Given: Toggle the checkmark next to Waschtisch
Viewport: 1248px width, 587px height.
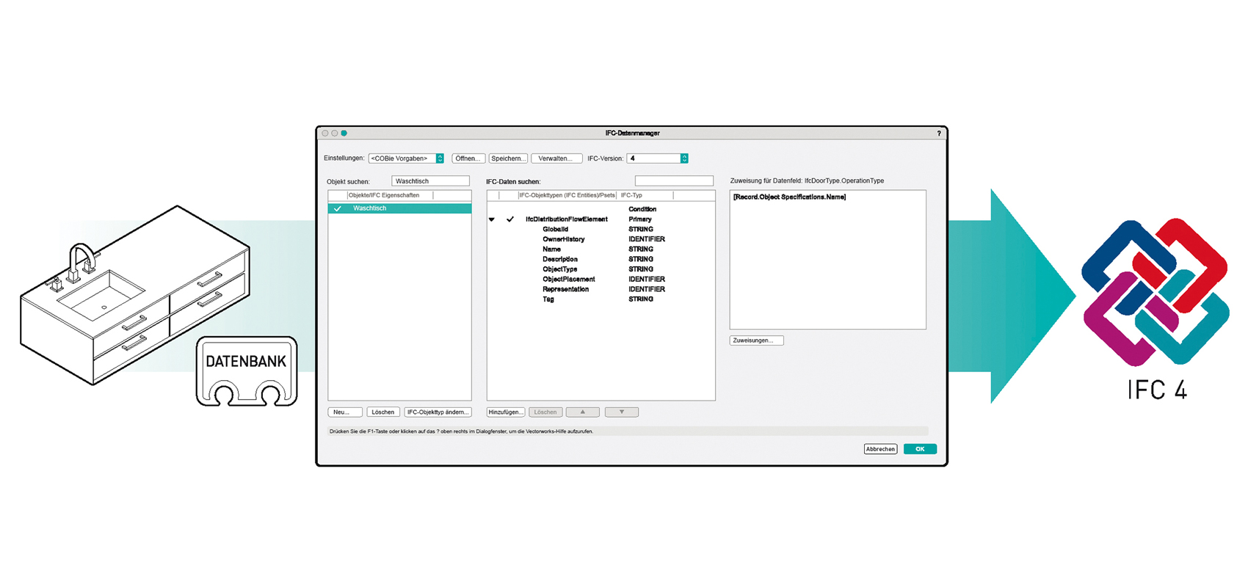Looking at the screenshot, I should coord(338,208).
